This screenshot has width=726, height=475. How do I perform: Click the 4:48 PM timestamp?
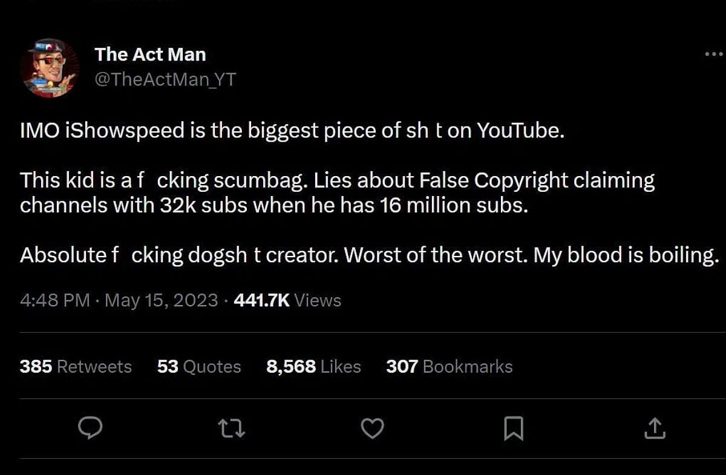coord(54,300)
